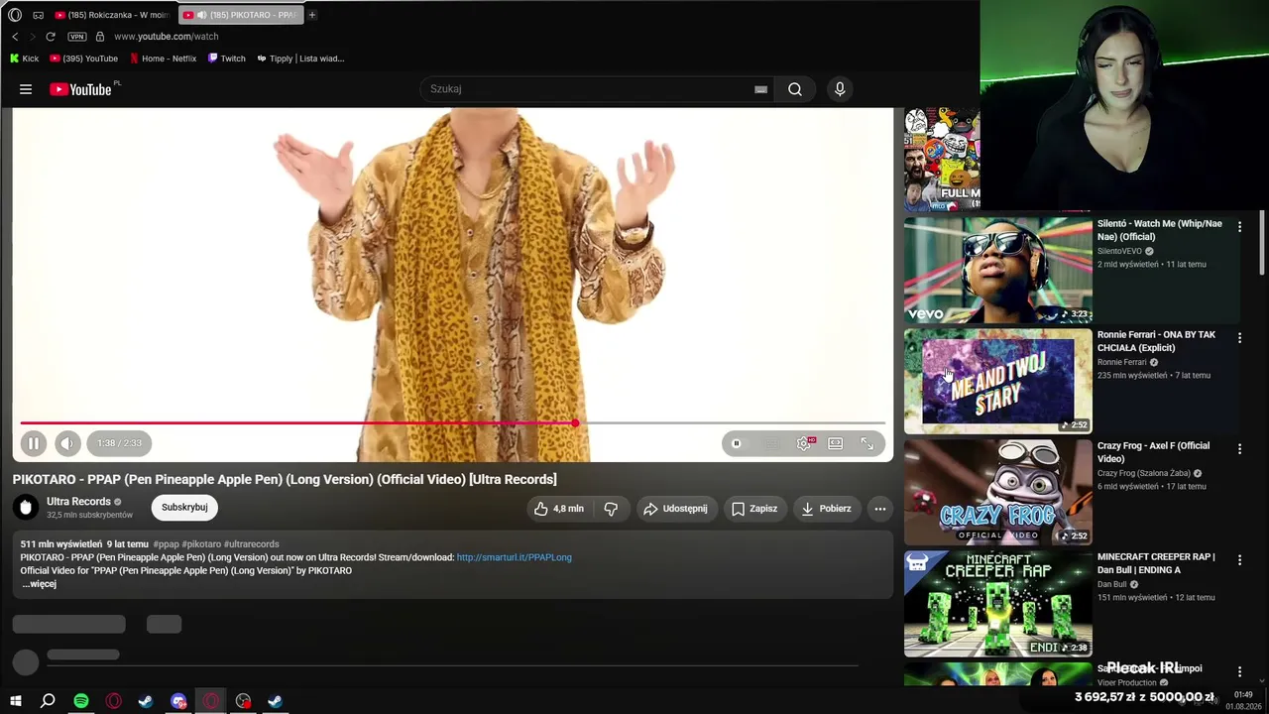1269x714 pixels.
Task: Download the video with Pobierz
Action: coord(827,509)
